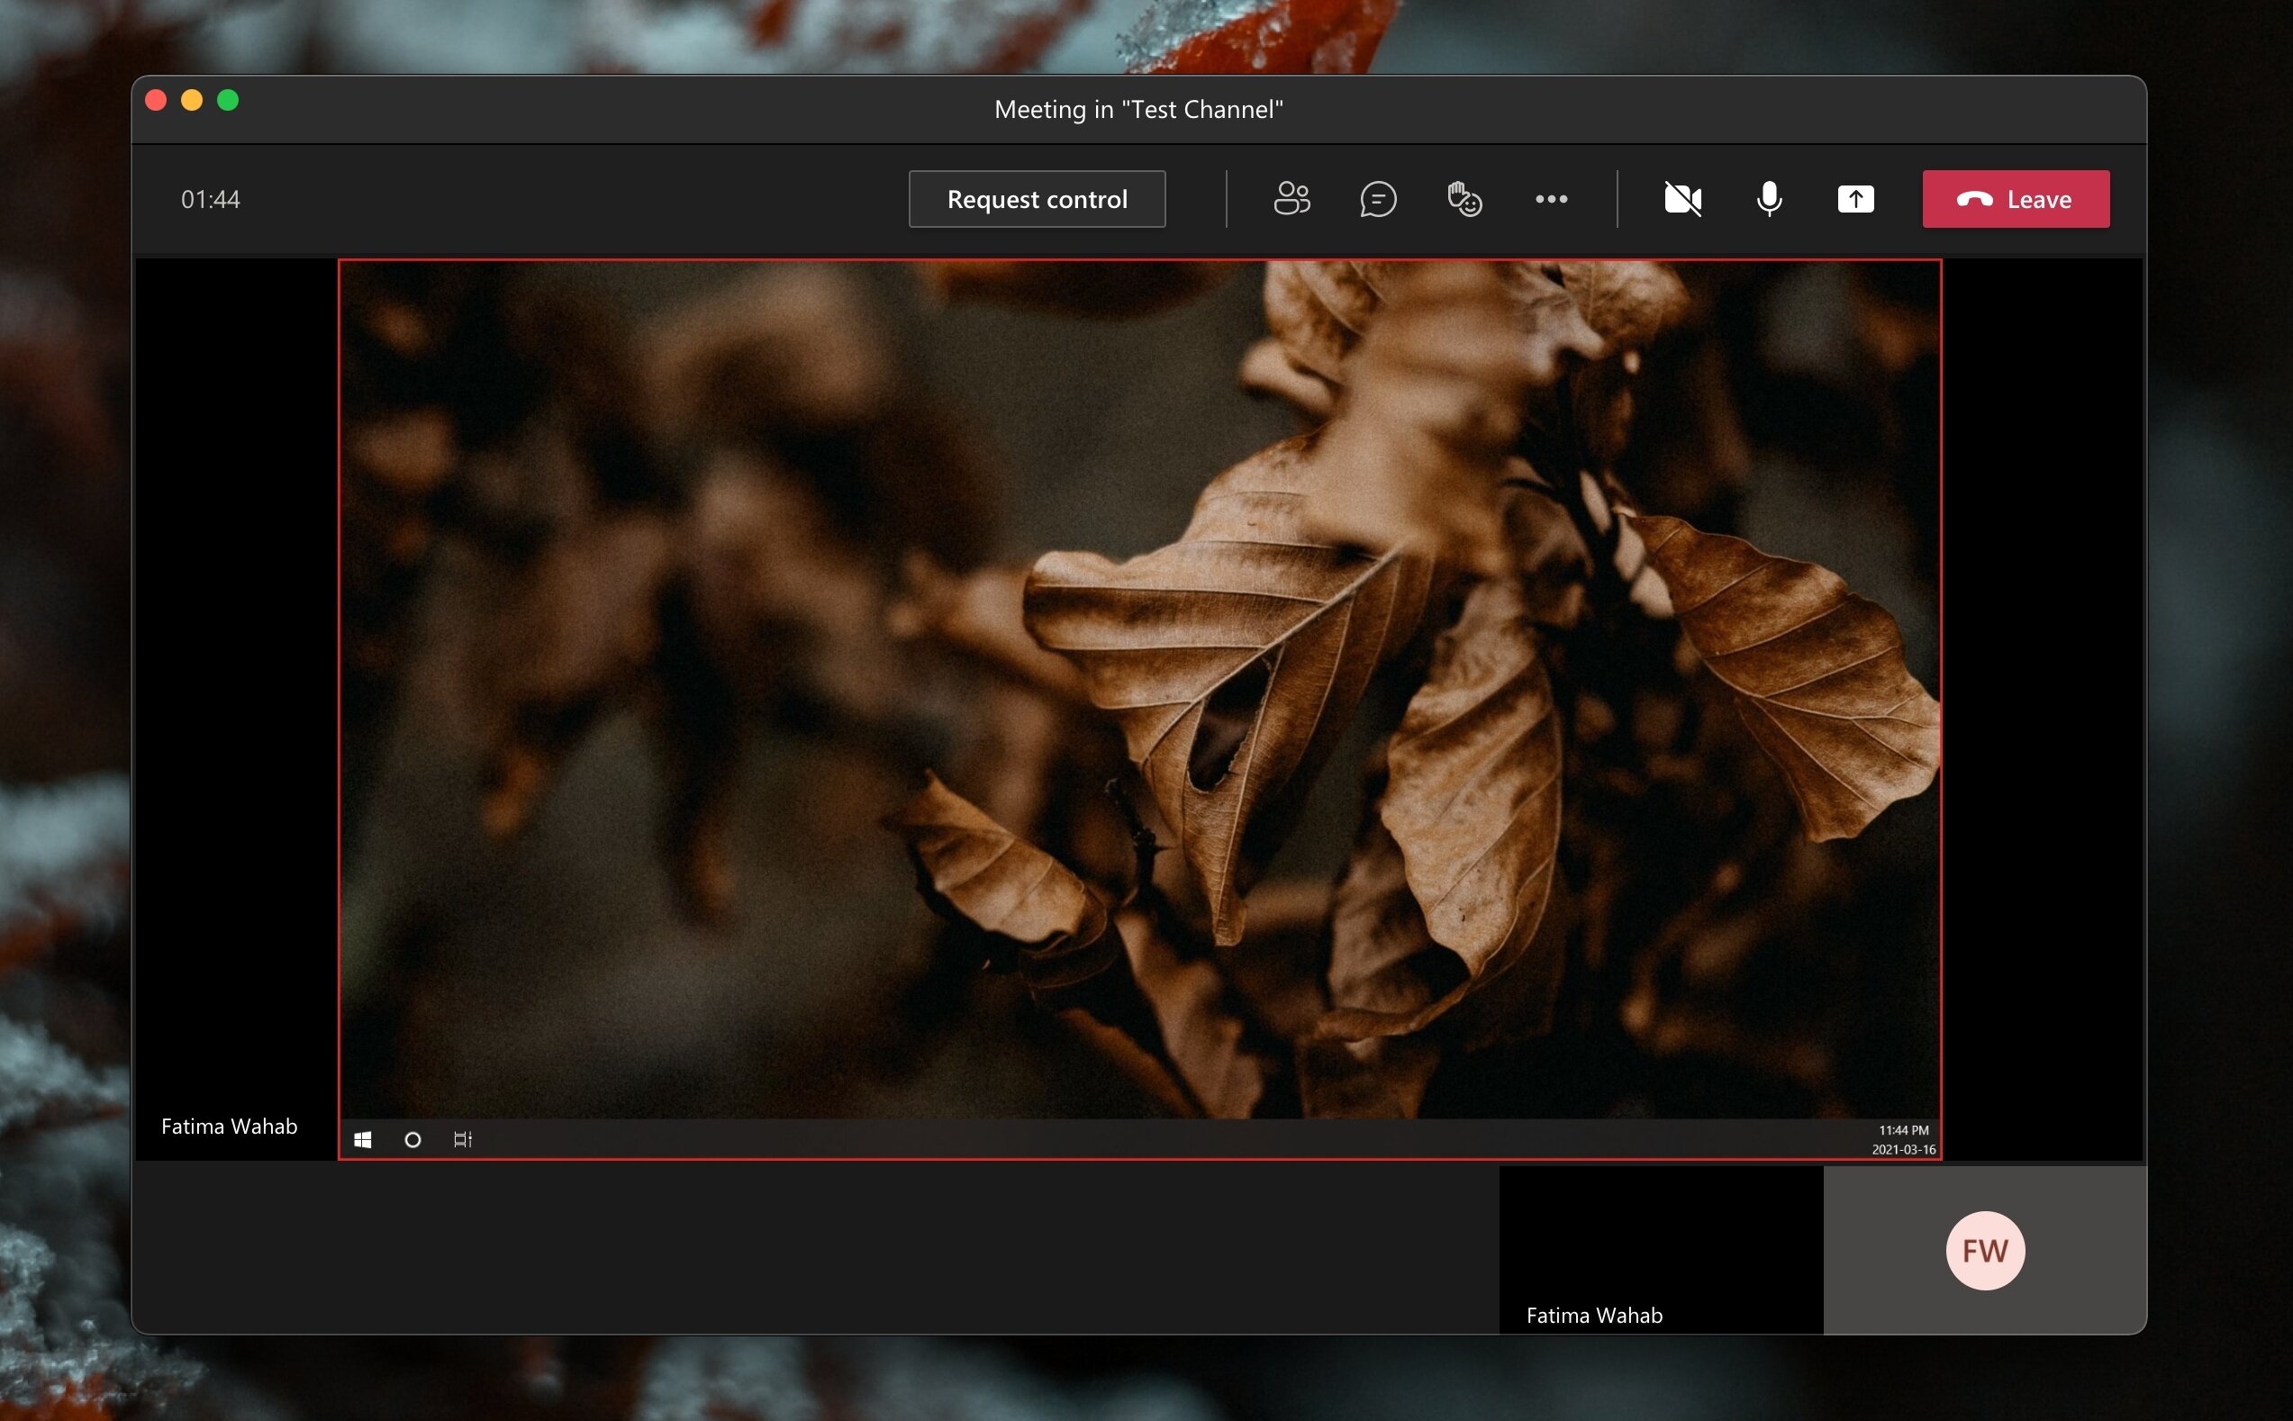Turn on the camera
This screenshot has height=1421, width=2293.
click(x=1682, y=198)
